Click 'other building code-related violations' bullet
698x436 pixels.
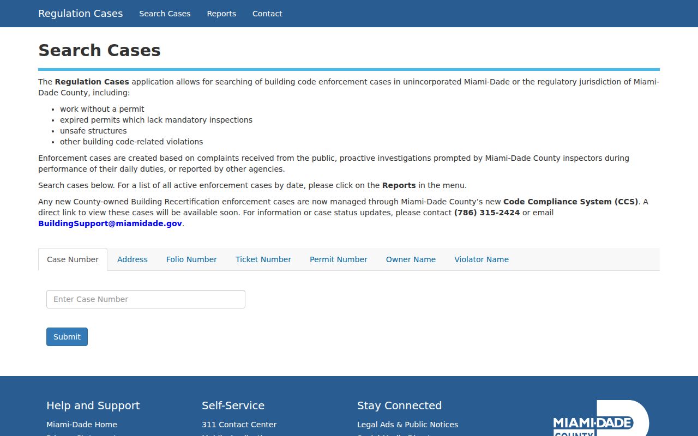(131, 142)
